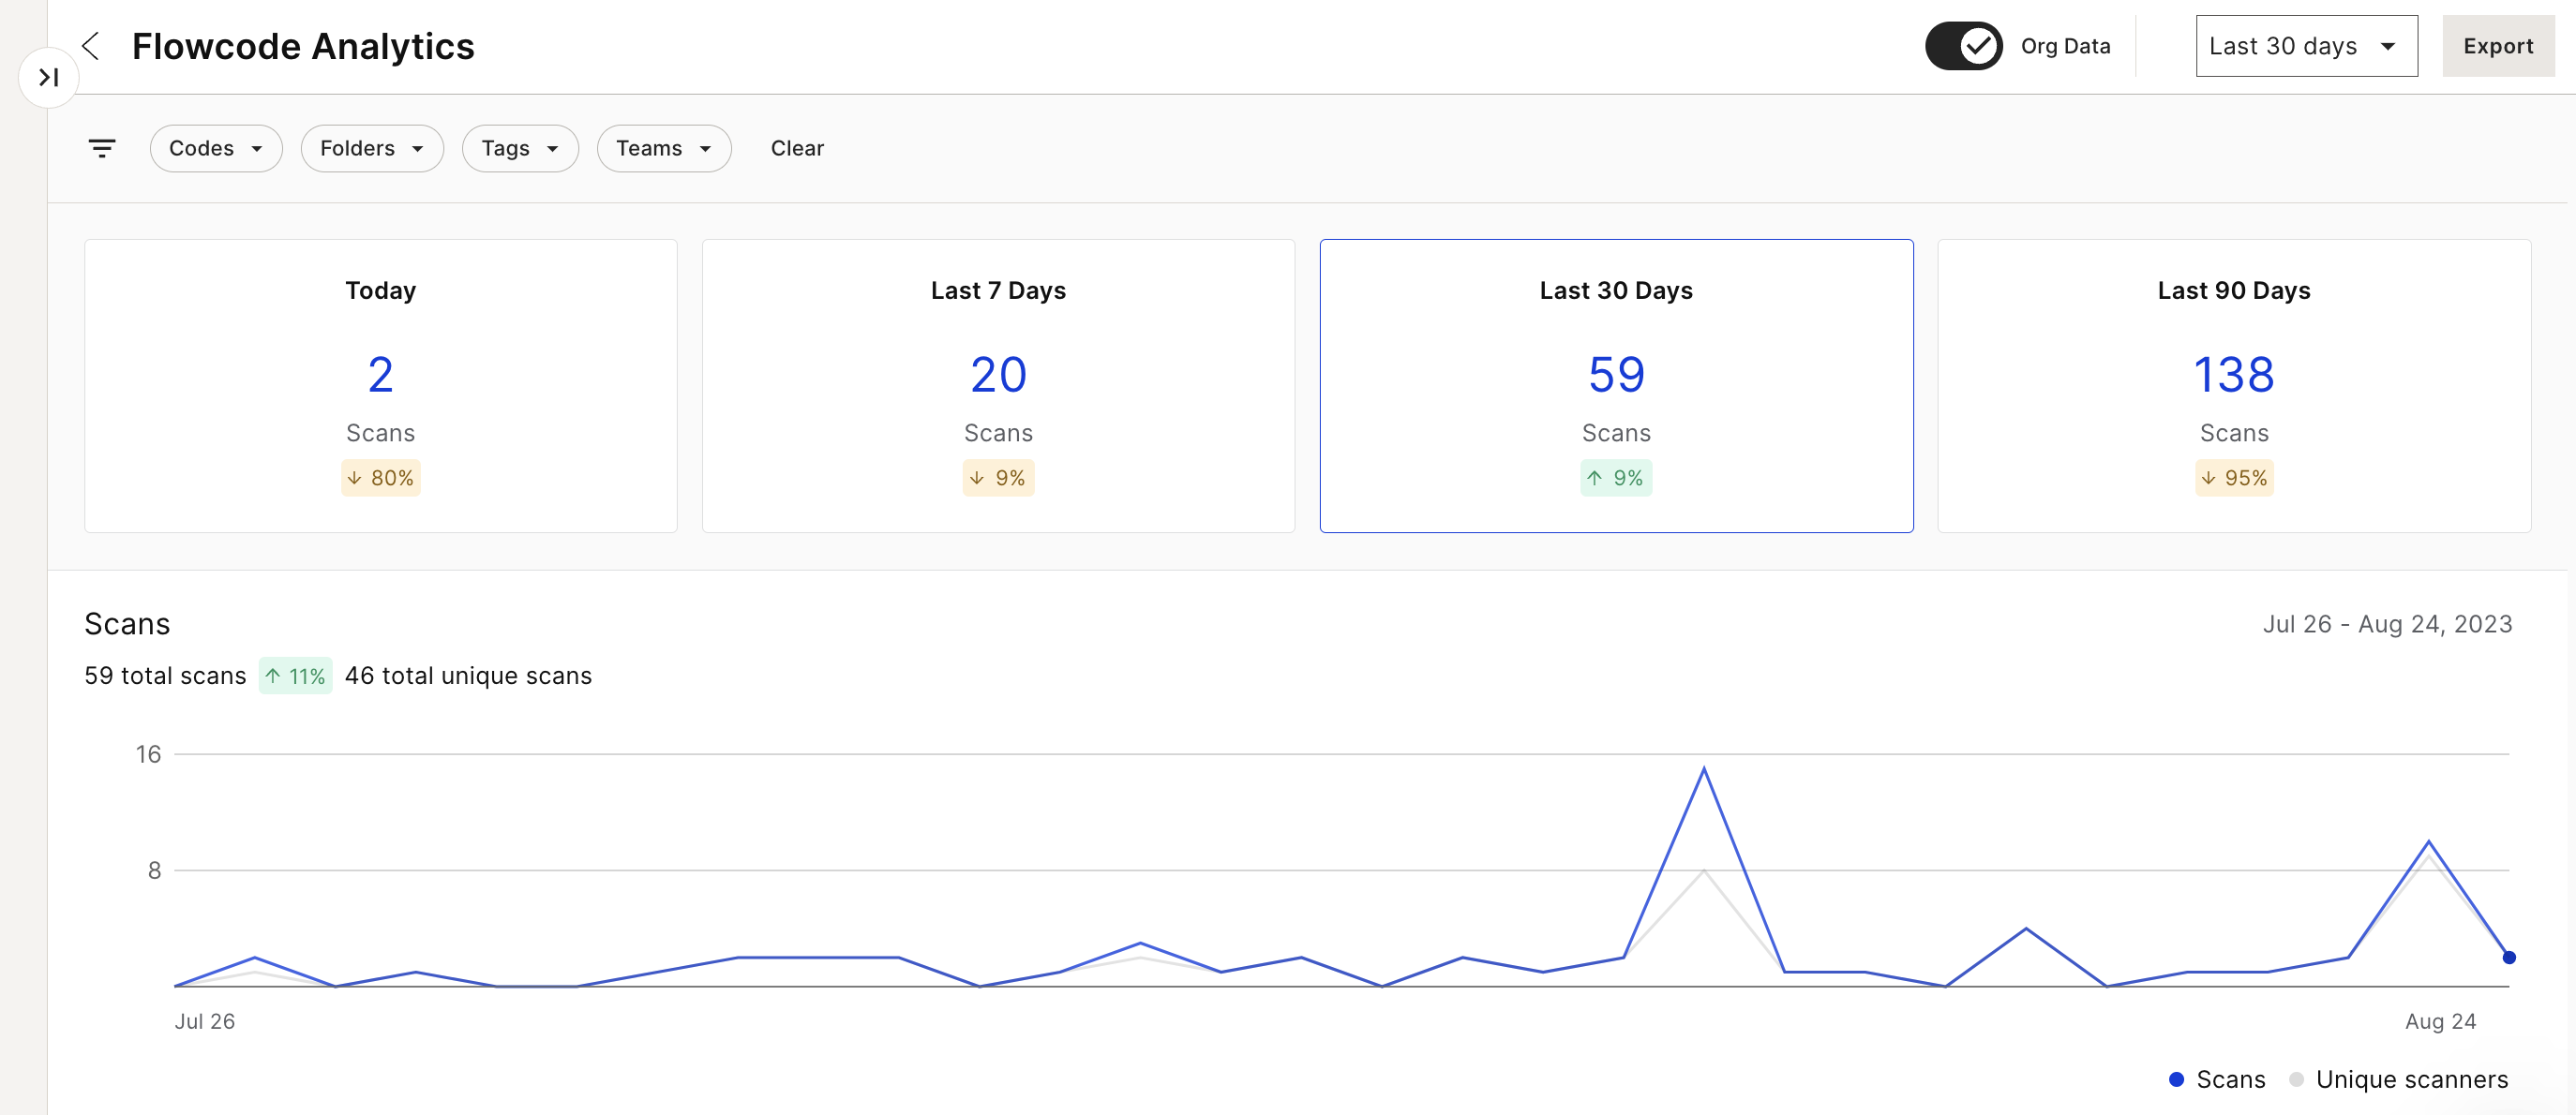
Task: Click the 8 y-axis label
Action: click(154, 871)
